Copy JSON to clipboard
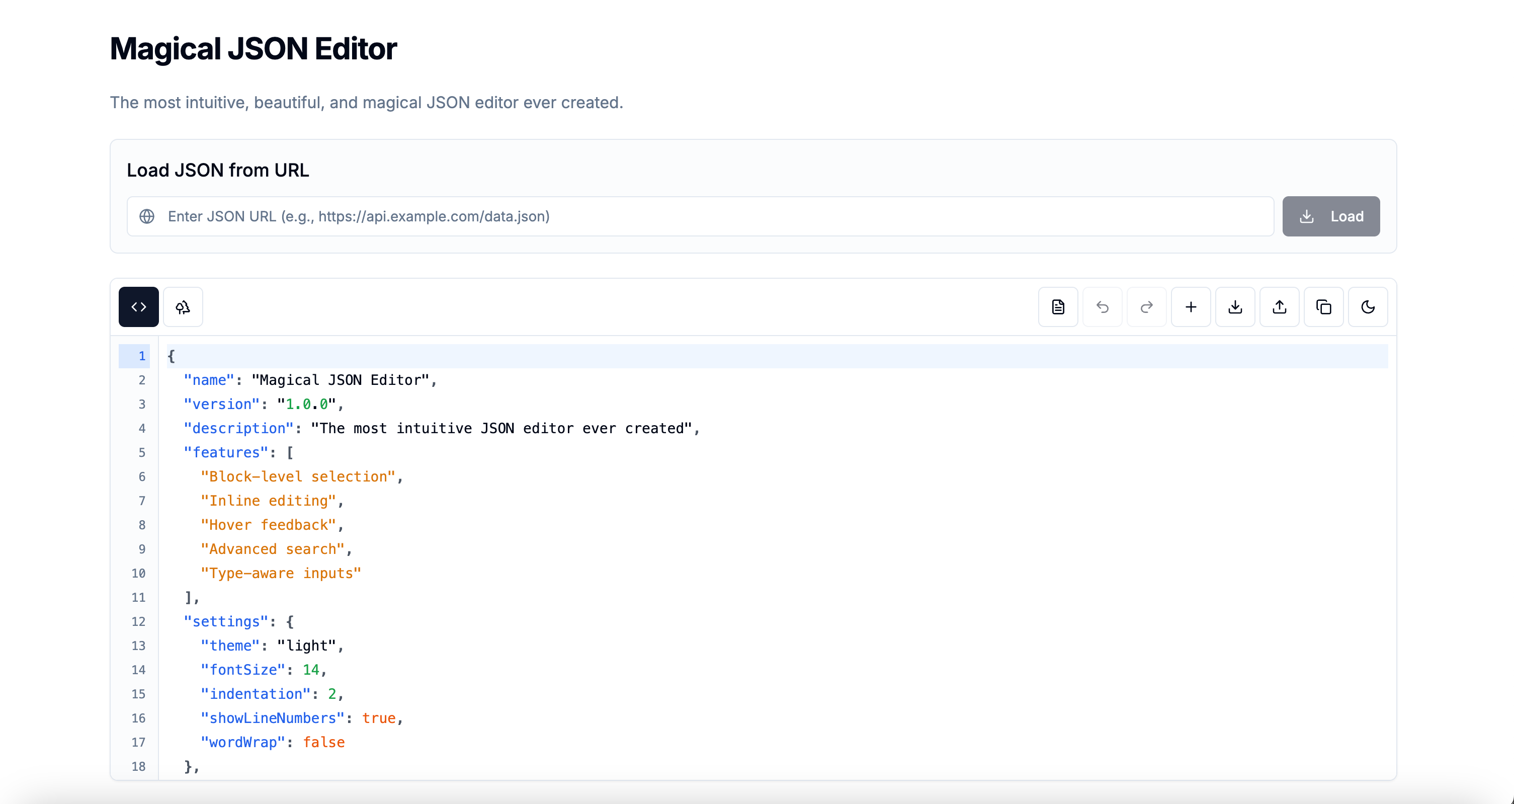This screenshot has width=1514, height=804. [1323, 307]
